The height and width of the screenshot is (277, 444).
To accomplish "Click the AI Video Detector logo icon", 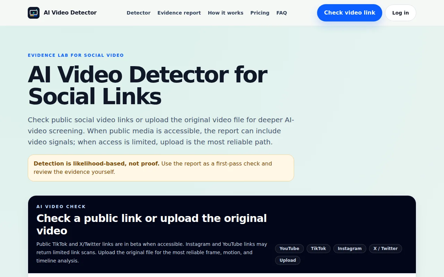I will point(34,13).
